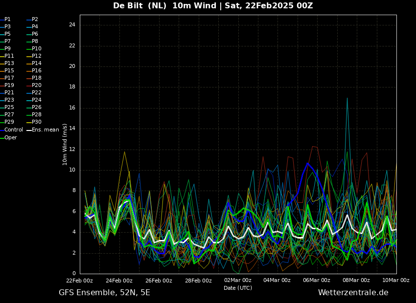The image size is (416, 303).
Task: Click the 24Feb 00z axis label
Action: [119, 281]
